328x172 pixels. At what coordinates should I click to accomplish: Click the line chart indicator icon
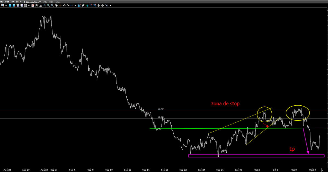(22, 5)
